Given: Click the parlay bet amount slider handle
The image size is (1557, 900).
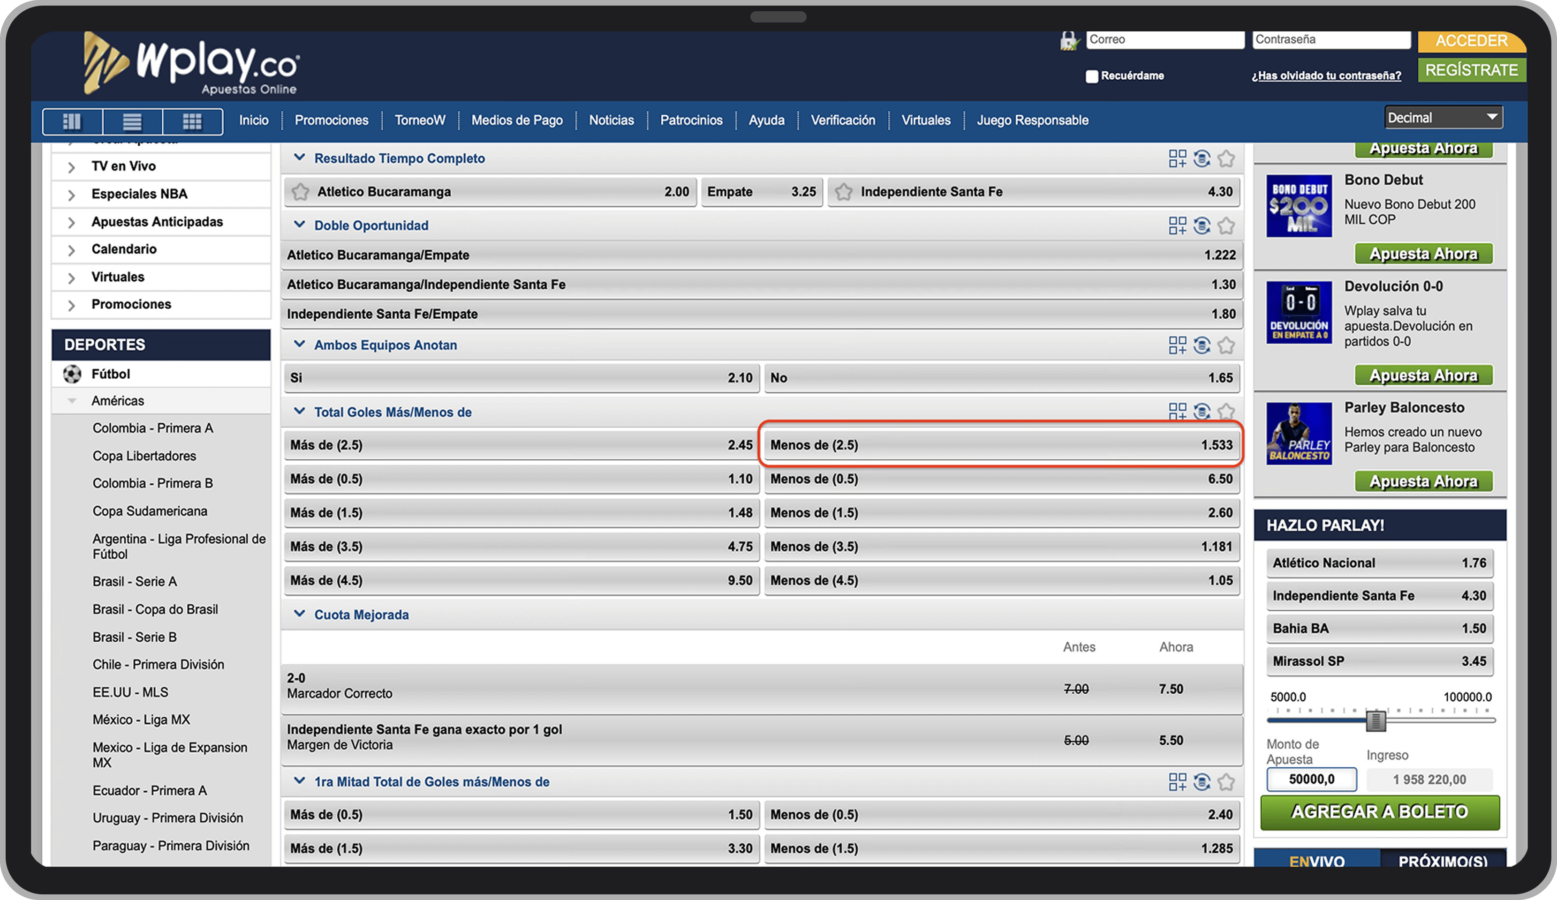Looking at the screenshot, I should [1376, 720].
